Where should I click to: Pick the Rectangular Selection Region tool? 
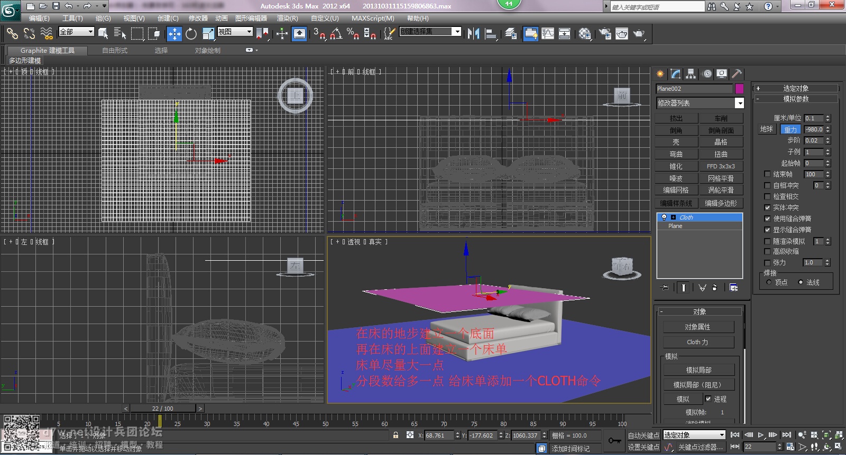tap(137, 34)
